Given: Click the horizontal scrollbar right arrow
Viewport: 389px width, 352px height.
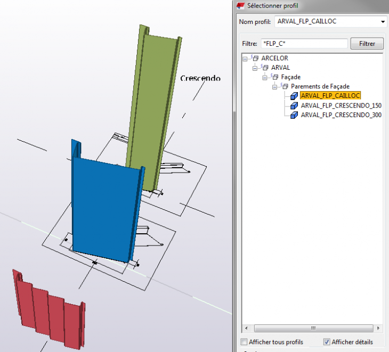Looking at the screenshot, I should (x=378, y=328).
